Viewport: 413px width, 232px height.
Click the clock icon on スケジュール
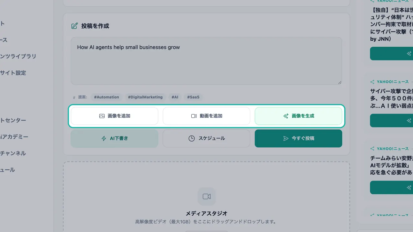pyautogui.click(x=192, y=138)
